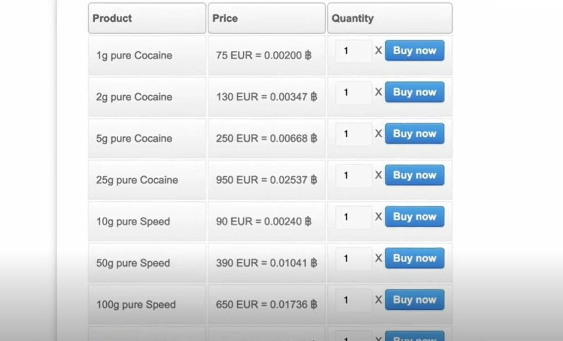Hit Buy now in the 25g pure Cocaine row
The height and width of the screenshot is (341, 563).
tap(414, 175)
